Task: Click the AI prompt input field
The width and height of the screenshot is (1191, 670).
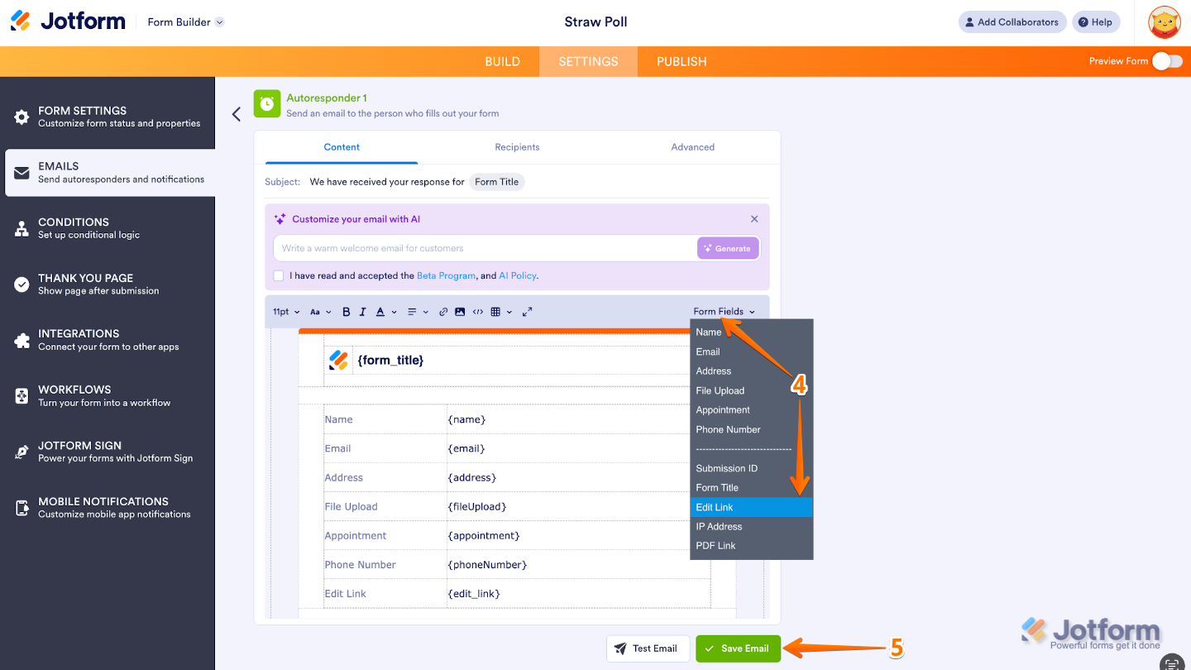Action: click(480, 248)
